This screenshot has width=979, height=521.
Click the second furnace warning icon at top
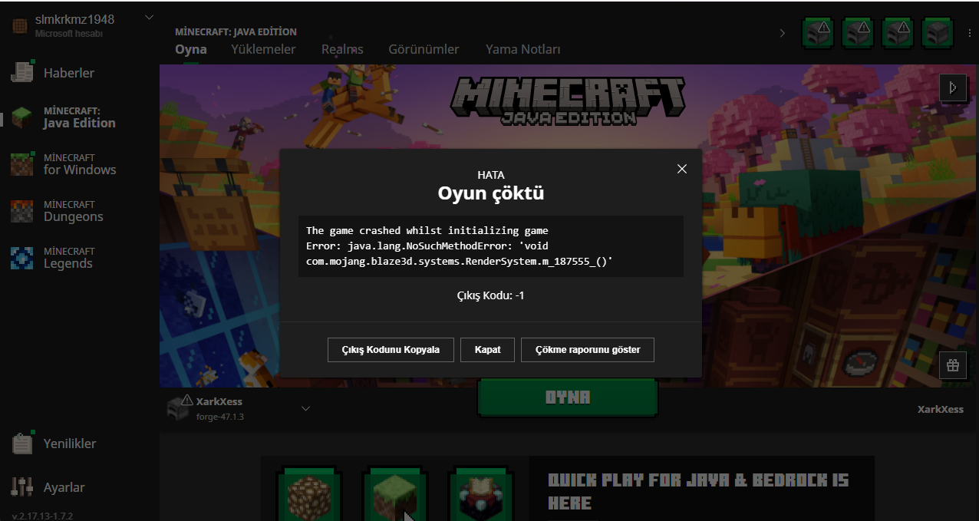(x=858, y=34)
